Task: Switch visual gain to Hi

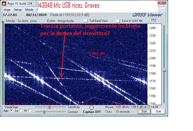Action: 30,111
